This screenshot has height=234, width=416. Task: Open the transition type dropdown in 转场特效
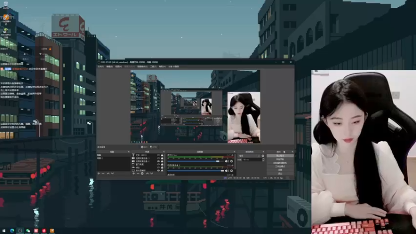pyautogui.click(x=249, y=156)
